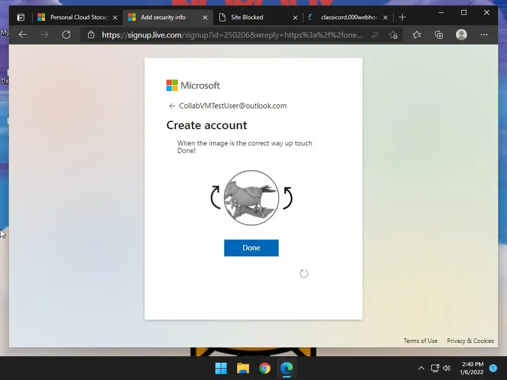This screenshot has height=380, width=507.
Task: Click the browser Back arrow
Action: (23, 35)
